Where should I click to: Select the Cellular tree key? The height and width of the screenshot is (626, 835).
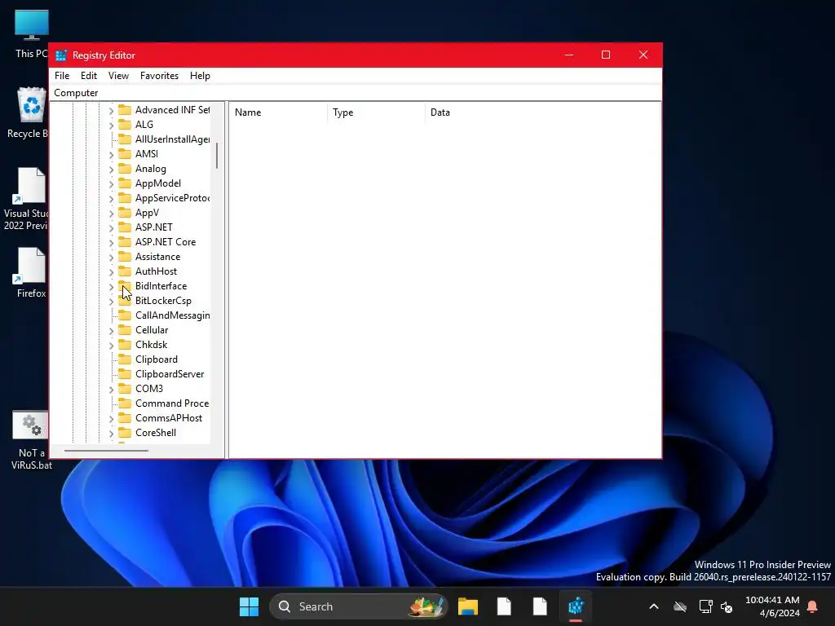(152, 330)
